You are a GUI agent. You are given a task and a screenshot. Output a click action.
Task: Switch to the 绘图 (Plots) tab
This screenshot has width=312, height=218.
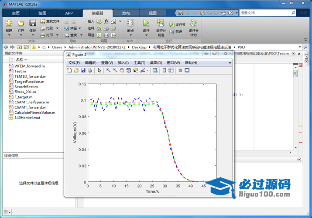click(x=42, y=14)
